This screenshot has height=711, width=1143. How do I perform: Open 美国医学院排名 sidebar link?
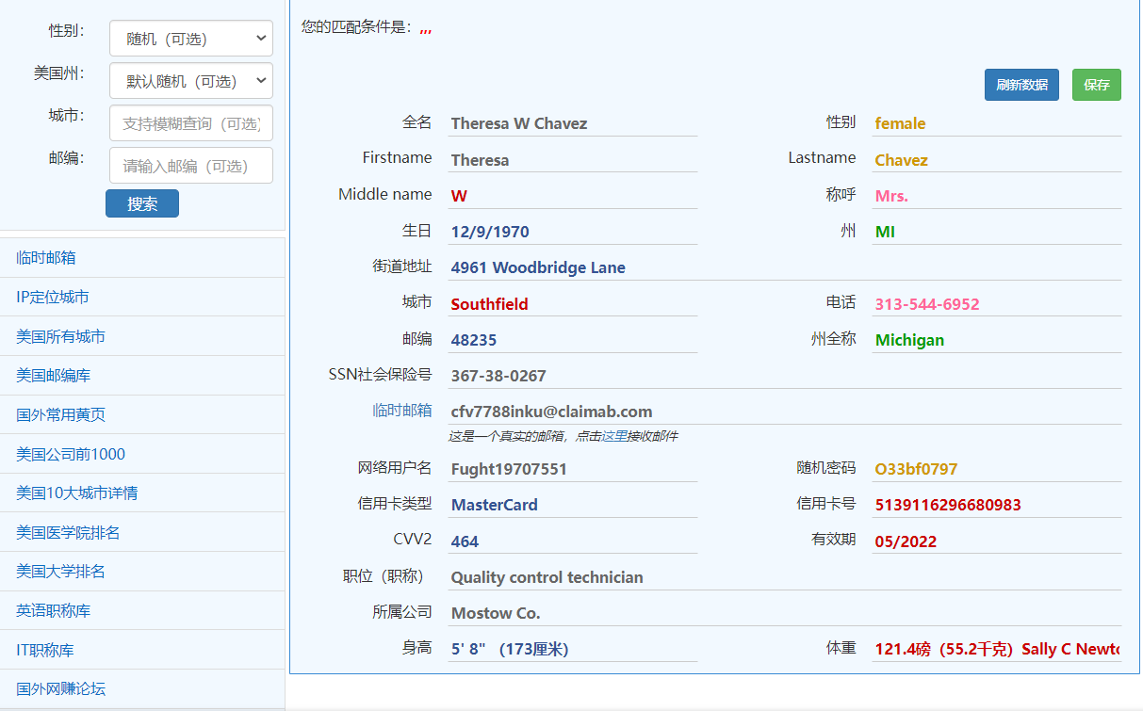point(68,532)
